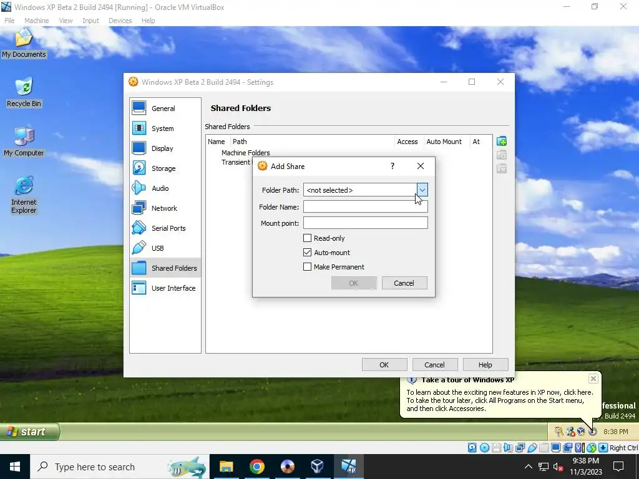The image size is (639, 479).
Task: Open USB settings category
Action: tap(165, 248)
